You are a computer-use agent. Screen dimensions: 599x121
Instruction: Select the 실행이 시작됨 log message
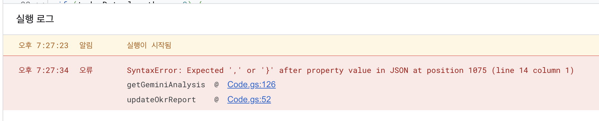[149, 45]
